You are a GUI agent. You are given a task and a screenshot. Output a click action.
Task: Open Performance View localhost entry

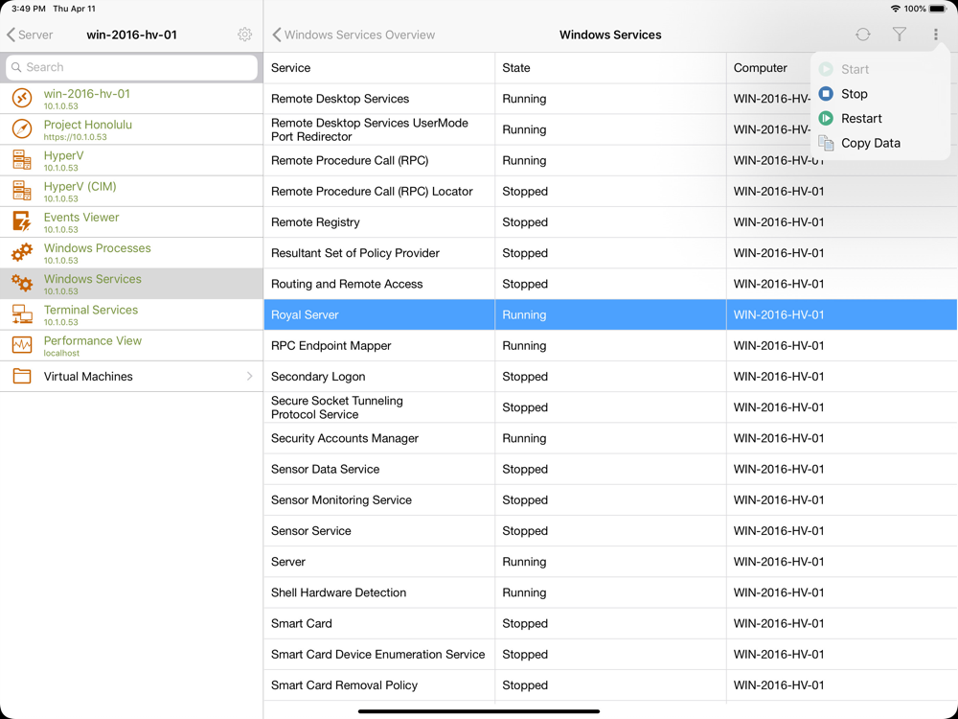pos(131,345)
